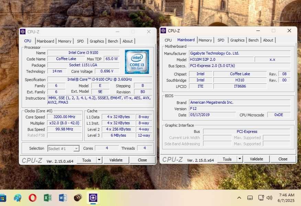This screenshot has height=206, width=301.
Task: Click the Model value H310M S2P 2.0
Action: click(x=221, y=59)
